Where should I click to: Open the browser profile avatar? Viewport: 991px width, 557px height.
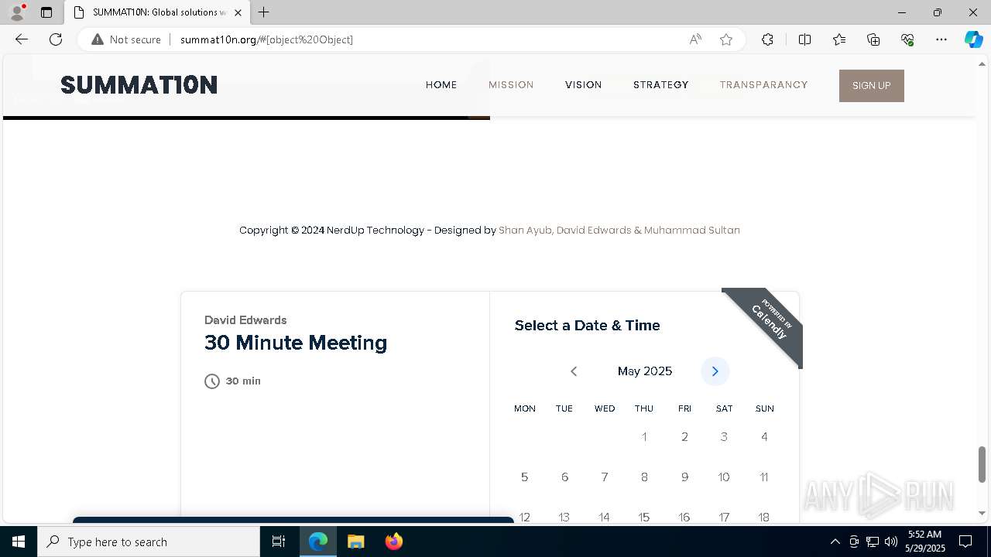point(17,12)
